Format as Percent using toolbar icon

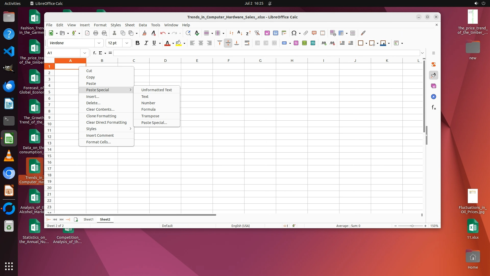point(296,43)
